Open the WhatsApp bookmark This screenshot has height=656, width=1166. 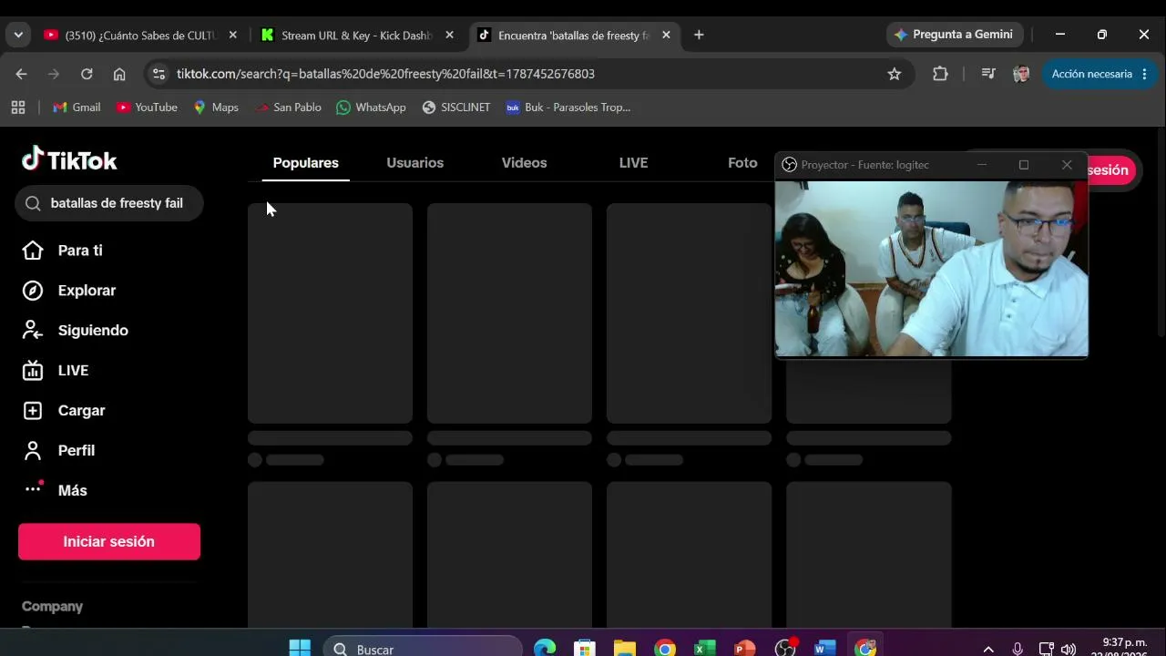pyautogui.click(x=371, y=108)
